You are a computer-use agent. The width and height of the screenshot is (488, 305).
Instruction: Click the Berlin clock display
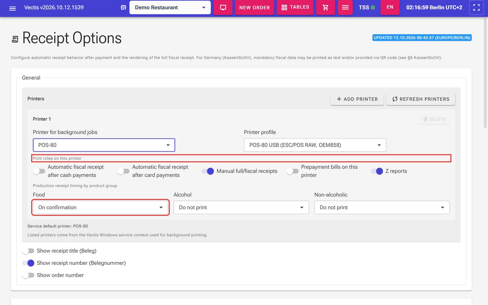point(434,7)
